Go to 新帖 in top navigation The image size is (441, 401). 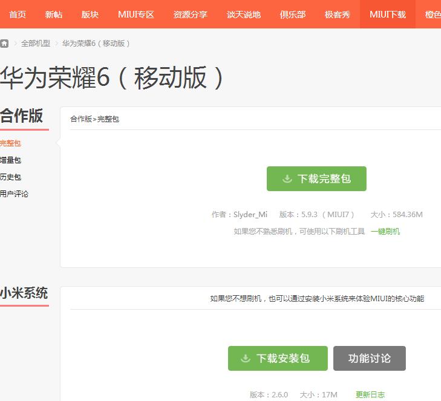(54, 15)
